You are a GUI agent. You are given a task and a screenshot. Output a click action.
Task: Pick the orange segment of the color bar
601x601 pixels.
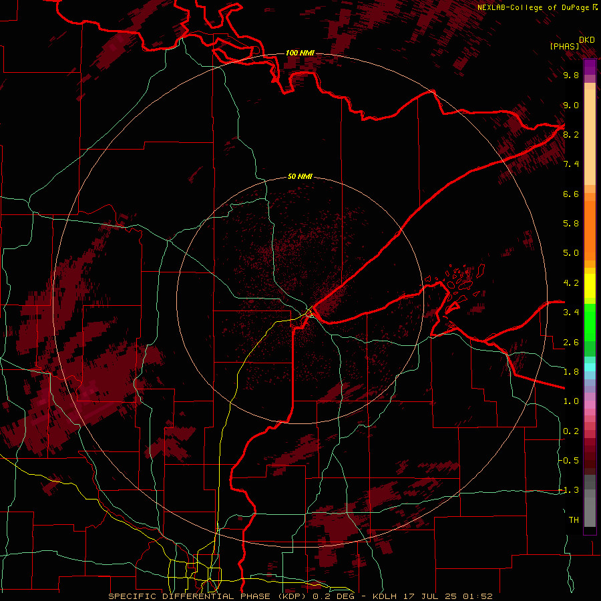[x=590, y=230]
